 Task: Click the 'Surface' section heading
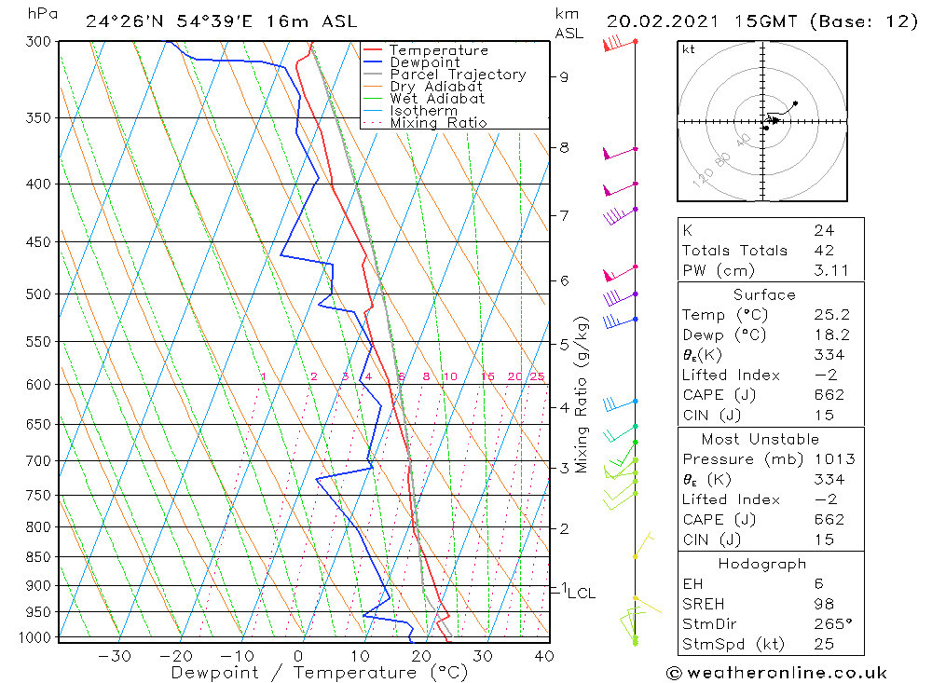(764, 294)
